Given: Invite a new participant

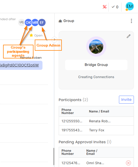Looking at the screenshot, I should [x=126, y=100].
